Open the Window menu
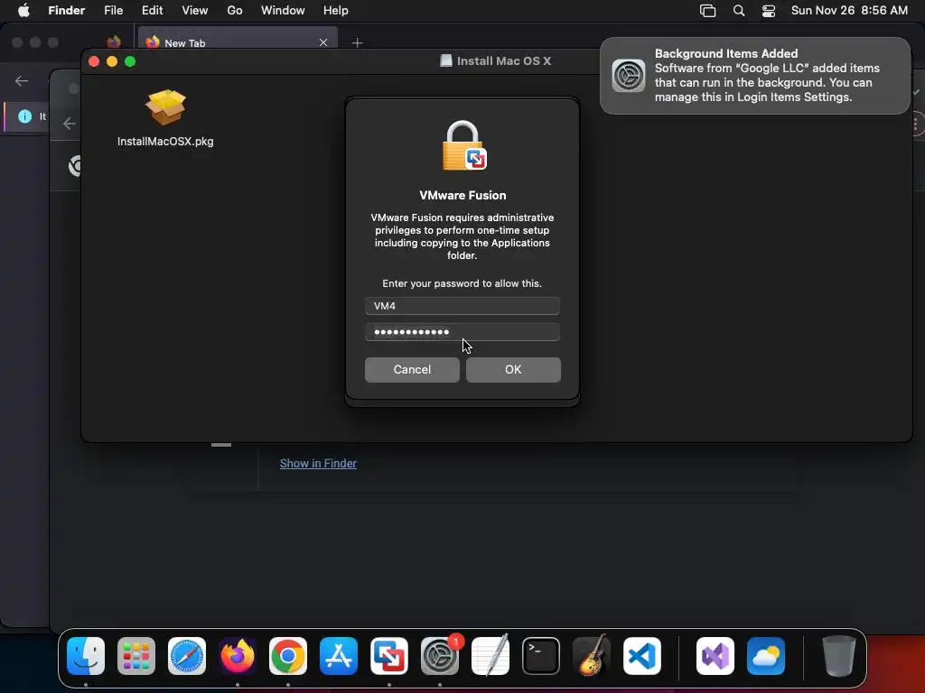The image size is (925, 693). 283,11
